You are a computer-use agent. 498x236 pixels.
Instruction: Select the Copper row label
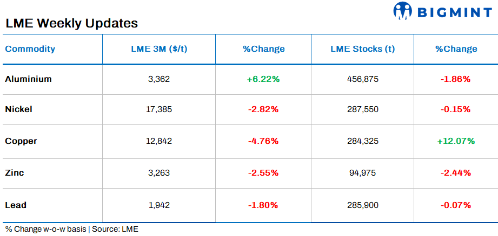(x=21, y=141)
